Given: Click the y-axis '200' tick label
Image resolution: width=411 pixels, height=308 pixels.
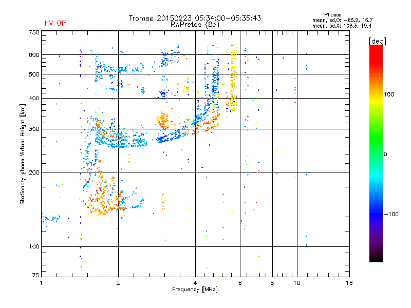Looking at the screenshot, I should [34, 172].
